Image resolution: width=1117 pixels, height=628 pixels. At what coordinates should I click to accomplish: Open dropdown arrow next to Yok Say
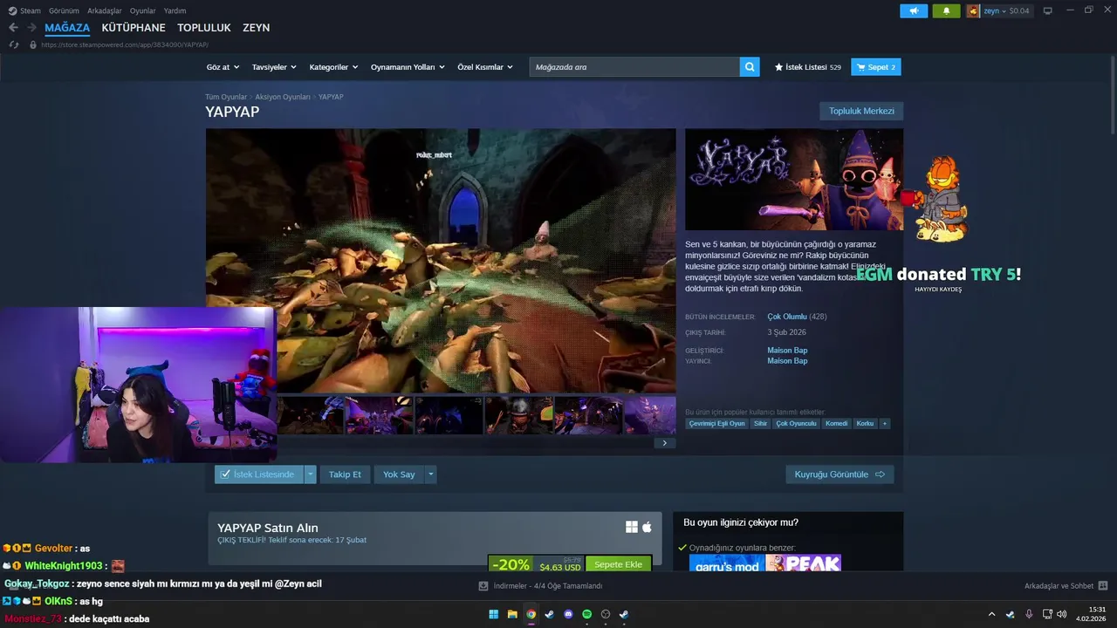tap(430, 474)
